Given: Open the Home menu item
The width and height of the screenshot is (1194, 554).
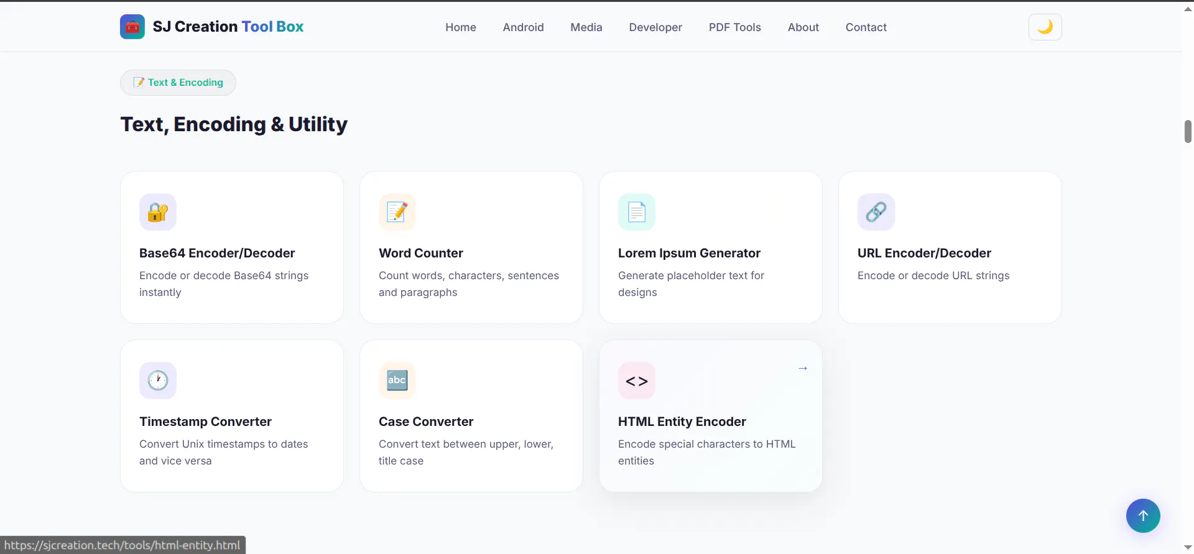Looking at the screenshot, I should click(461, 27).
